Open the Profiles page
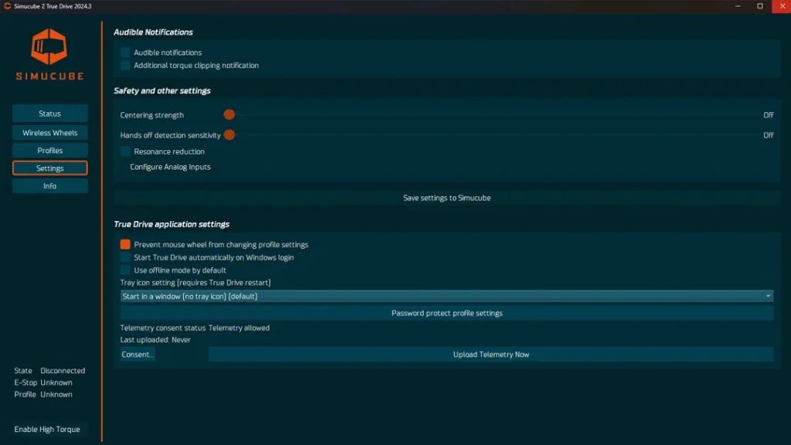 click(x=49, y=150)
